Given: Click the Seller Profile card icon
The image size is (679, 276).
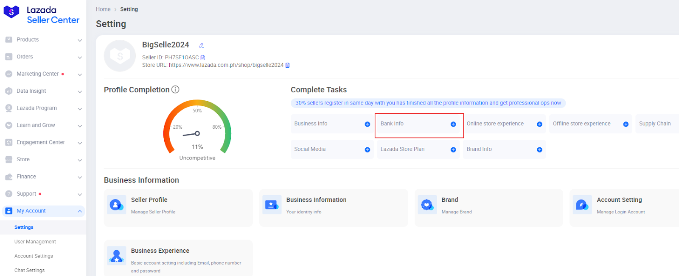Looking at the screenshot, I should pyautogui.click(x=116, y=205).
